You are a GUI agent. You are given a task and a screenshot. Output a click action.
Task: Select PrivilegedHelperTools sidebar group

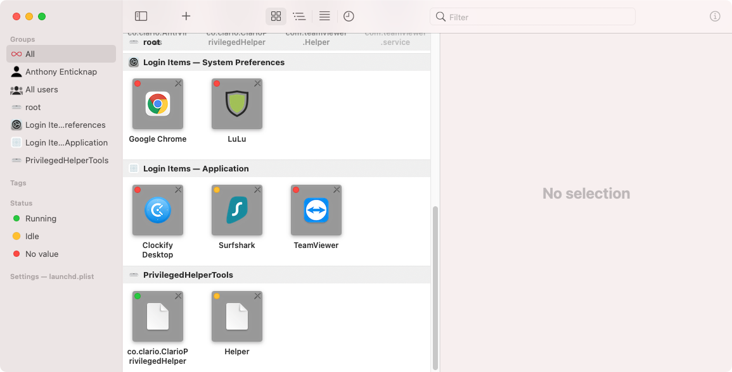tap(61, 160)
